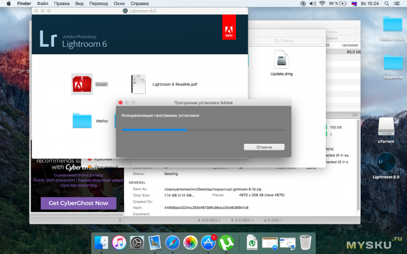Click the 100.0% completion value
This screenshot has width=407, height=254.
click(336, 128)
